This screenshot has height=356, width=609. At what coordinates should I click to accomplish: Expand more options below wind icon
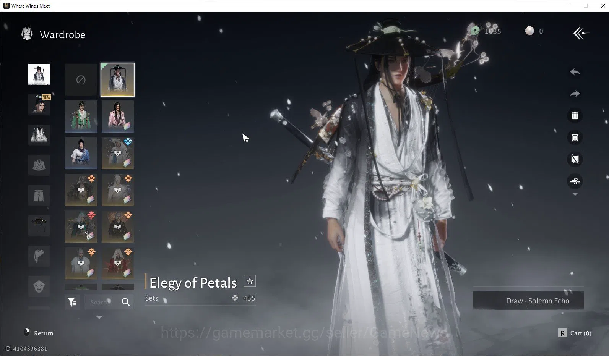[x=575, y=194]
